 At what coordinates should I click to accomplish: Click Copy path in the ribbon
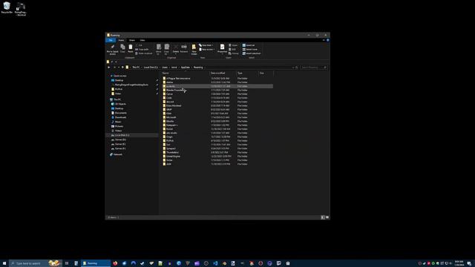tap(142, 50)
